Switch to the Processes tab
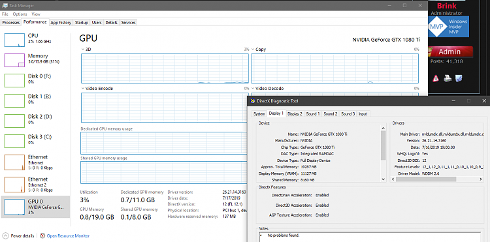 [x=11, y=22]
